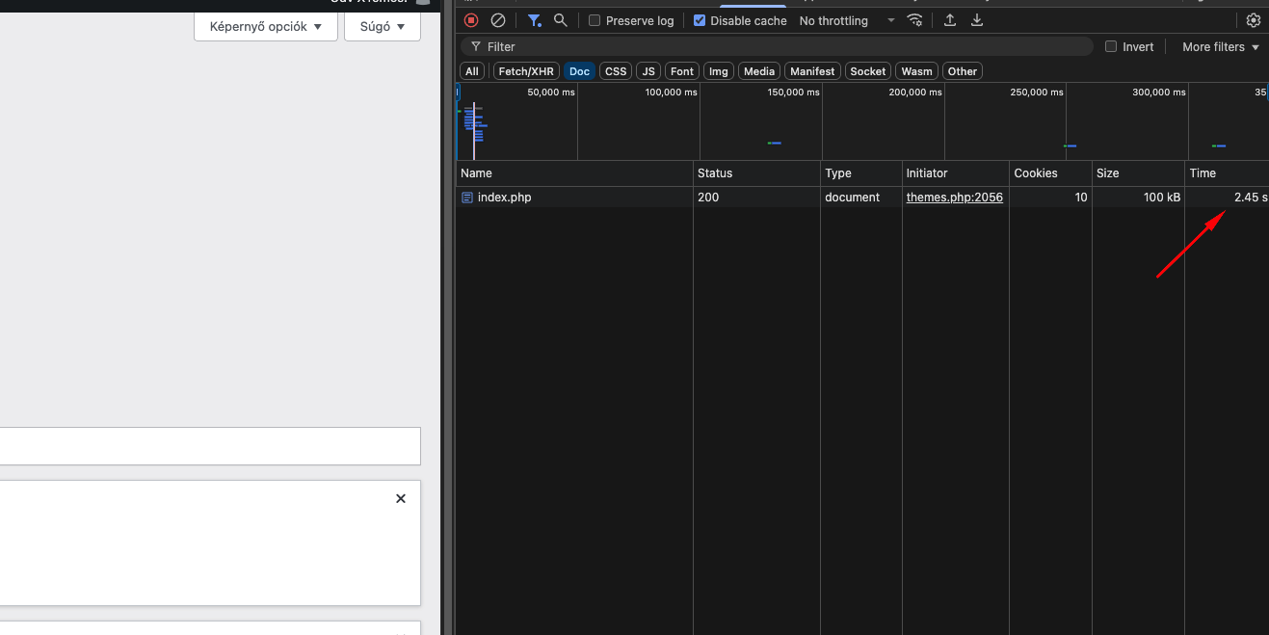The image size is (1269, 635).
Task: Toggle Preserve log checkbox
Action: point(595,20)
